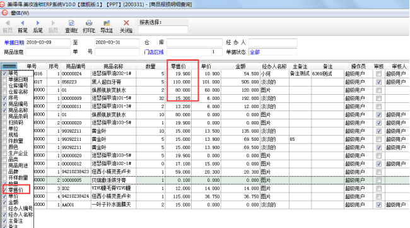This screenshot has width=410, height=228.
Task: Open the 窗体(W) menu
Action: coord(20,13)
